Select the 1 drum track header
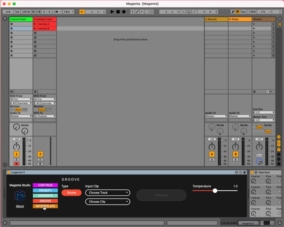The width and height of the screenshot is (284, 227). (x=21, y=19)
